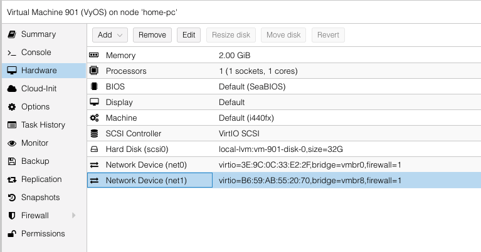
Task: Click the Console terminal prompt icon
Action: pyautogui.click(x=11, y=53)
